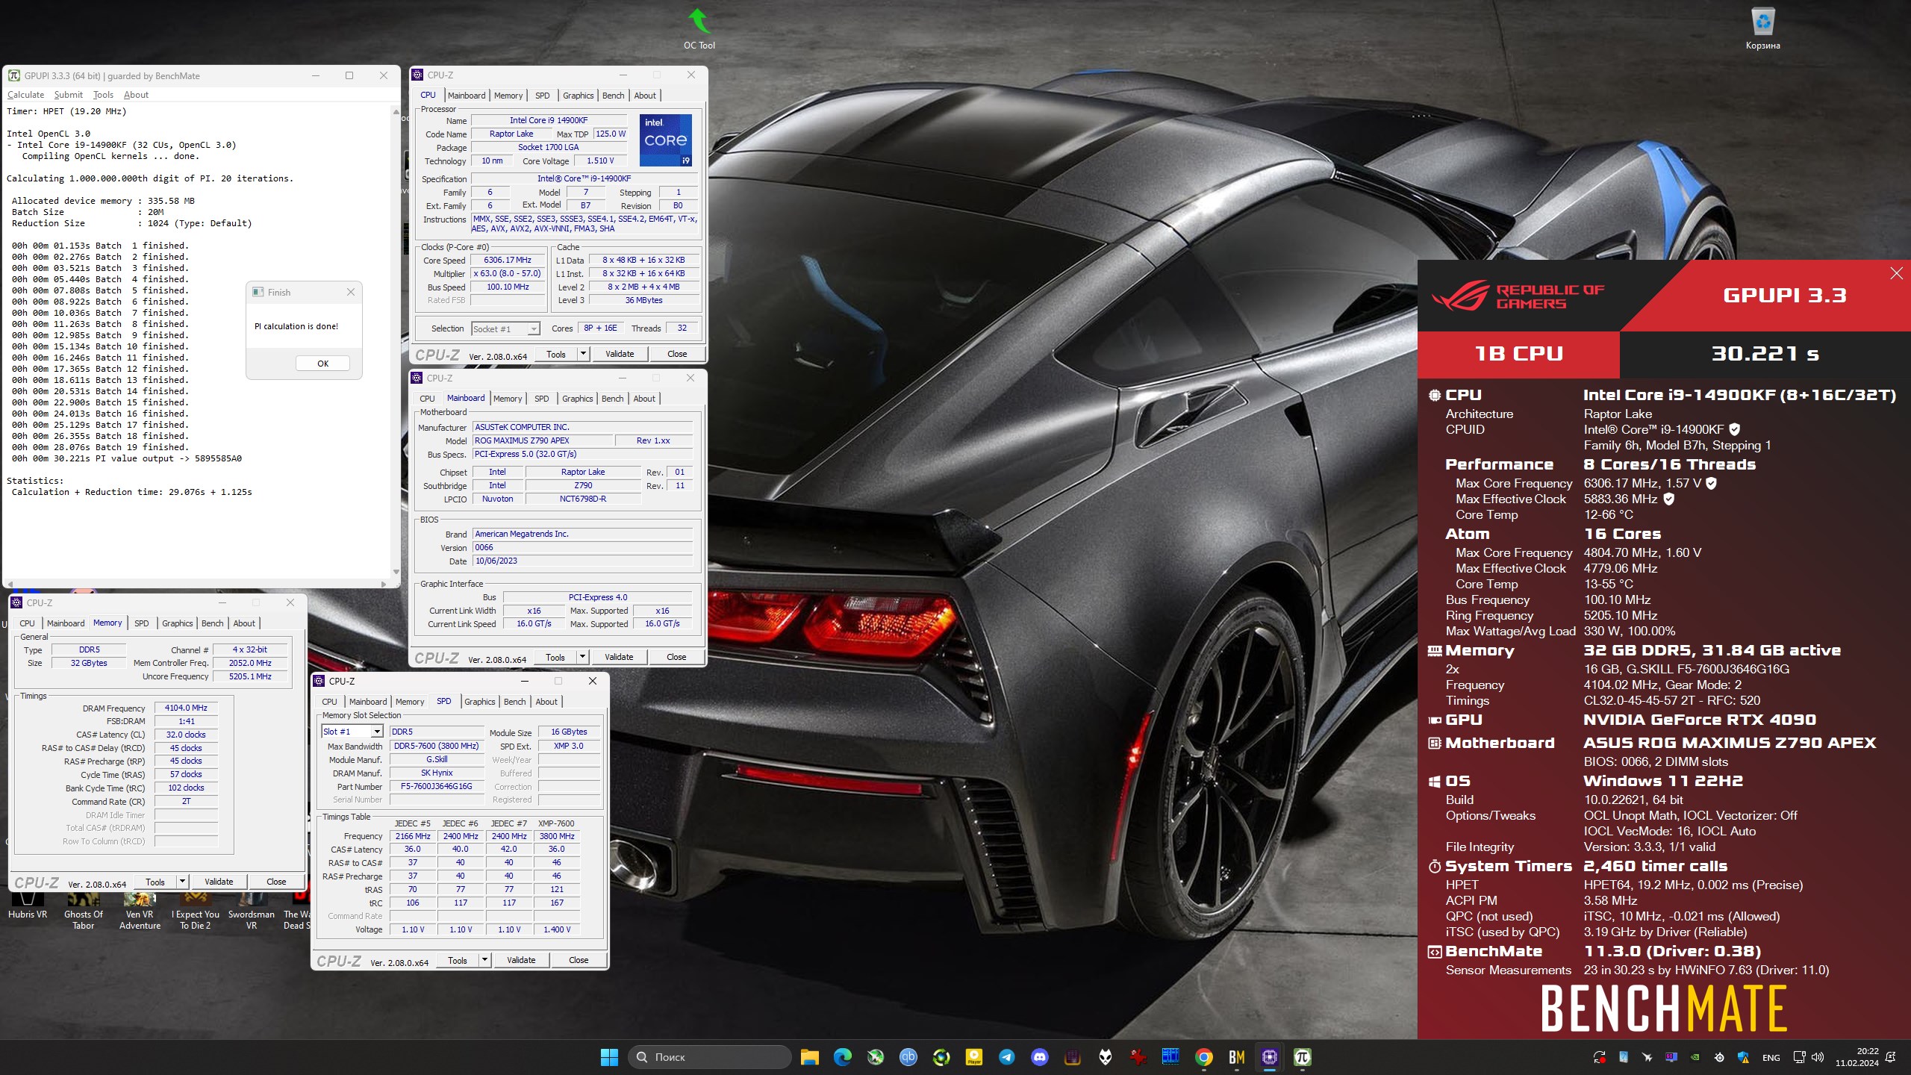Open Windows Security tray icon
Viewport: 1911px width, 1075px height.
click(x=1743, y=1057)
